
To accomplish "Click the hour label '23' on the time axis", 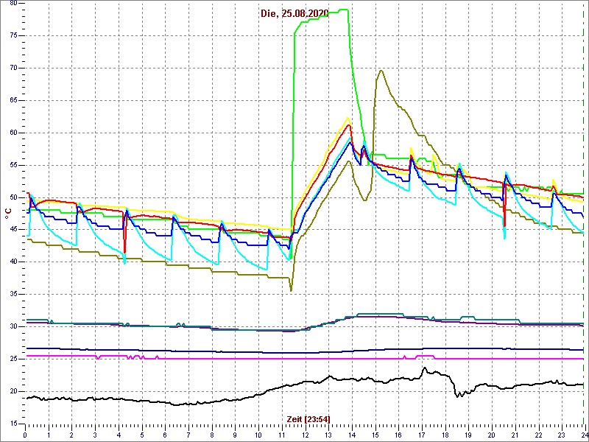I will pyautogui.click(x=561, y=433).
